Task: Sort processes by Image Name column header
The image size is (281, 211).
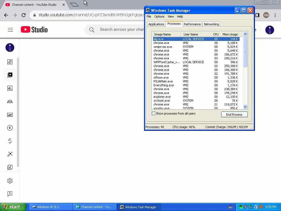Action: pos(166,34)
